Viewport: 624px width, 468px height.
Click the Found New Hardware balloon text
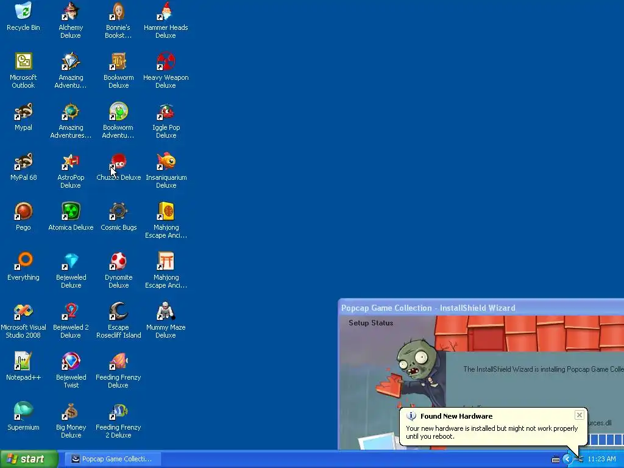click(492, 432)
